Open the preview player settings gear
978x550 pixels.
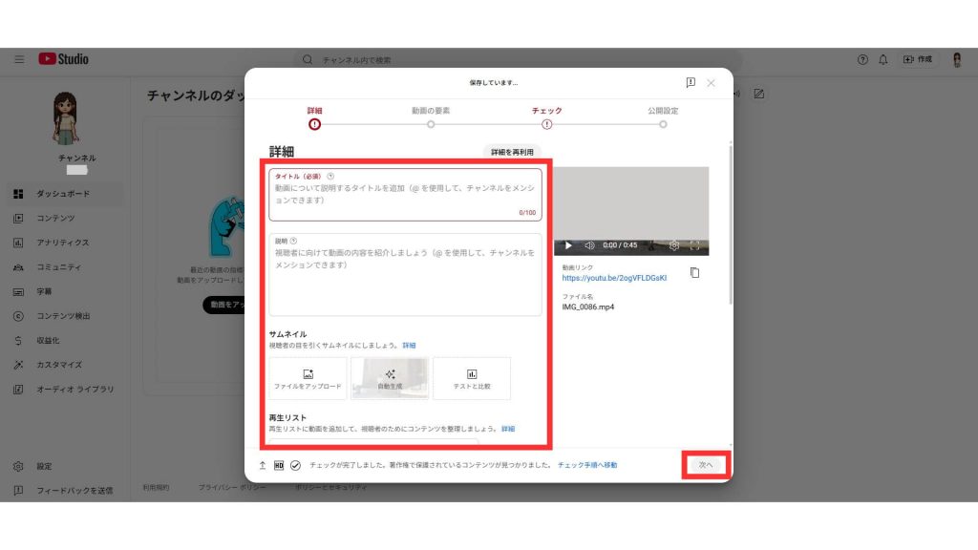(673, 245)
